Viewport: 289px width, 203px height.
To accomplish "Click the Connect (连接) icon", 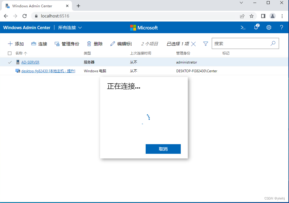I will (33, 44).
